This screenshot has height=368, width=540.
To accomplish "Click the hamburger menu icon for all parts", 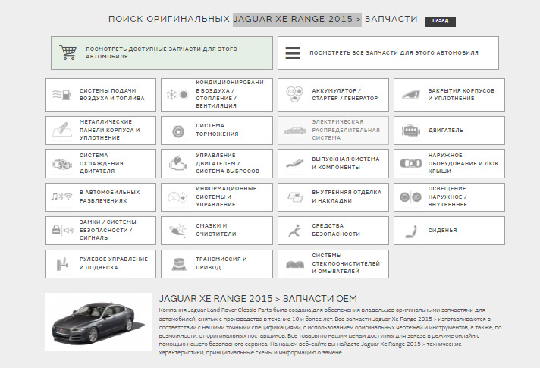I will [293, 53].
